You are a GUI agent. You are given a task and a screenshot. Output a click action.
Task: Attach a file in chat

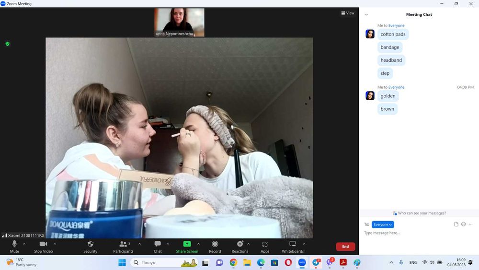pyautogui.click(x=456, y=224)
